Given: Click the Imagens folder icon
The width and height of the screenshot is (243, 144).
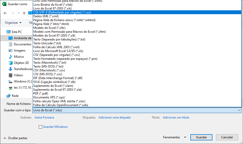Looking at the screenshot, I should coord(11,50).
